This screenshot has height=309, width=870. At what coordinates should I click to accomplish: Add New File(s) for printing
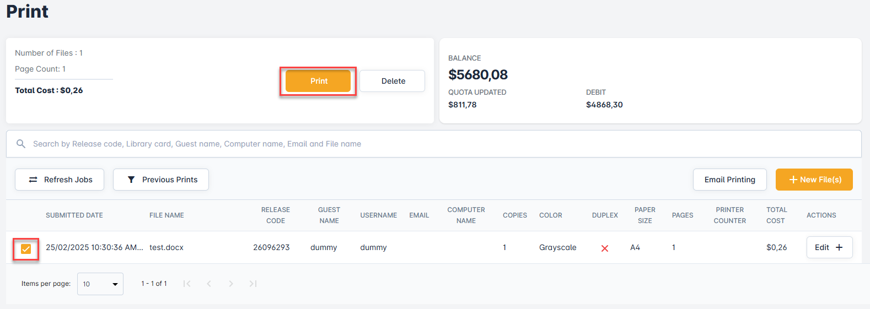coord(814,180)
